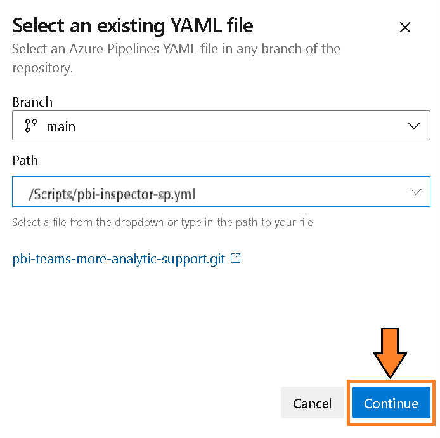Select the main branch name text
Image resolution: width=440 pixels, height=438 pixels.
click(x=61, y=127)
